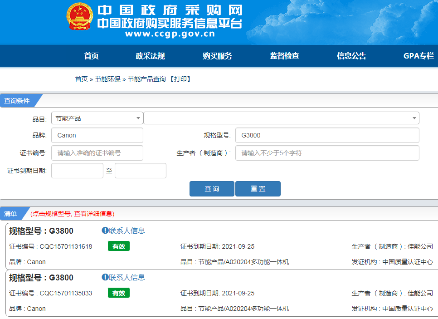Click the red hint 点击规格型号, 查看详细信息

point(73,214)
